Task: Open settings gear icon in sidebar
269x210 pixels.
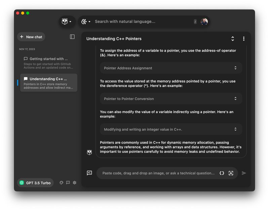Action: pos(74,182)
